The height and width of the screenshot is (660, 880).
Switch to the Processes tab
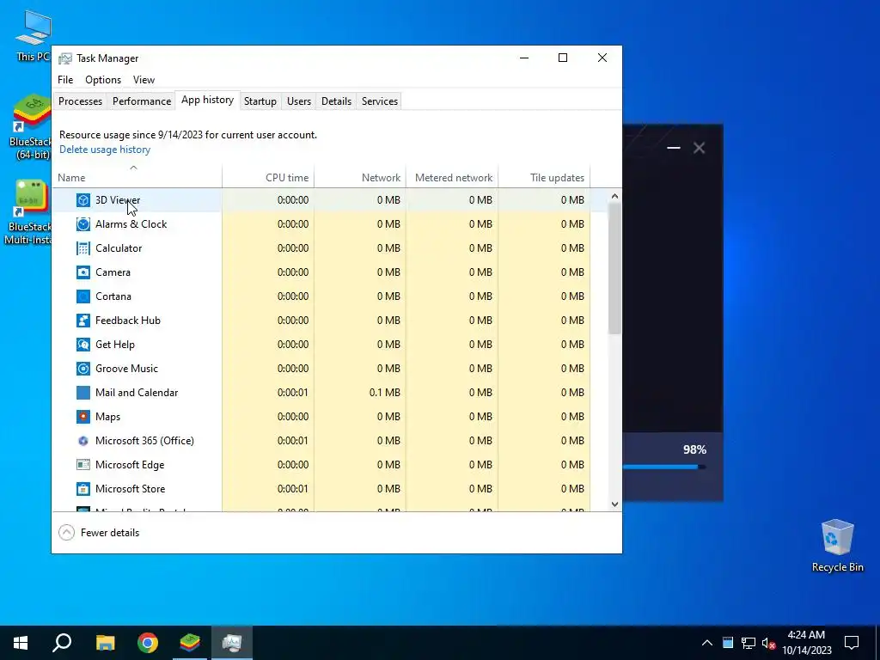click(x=80, y=101)
